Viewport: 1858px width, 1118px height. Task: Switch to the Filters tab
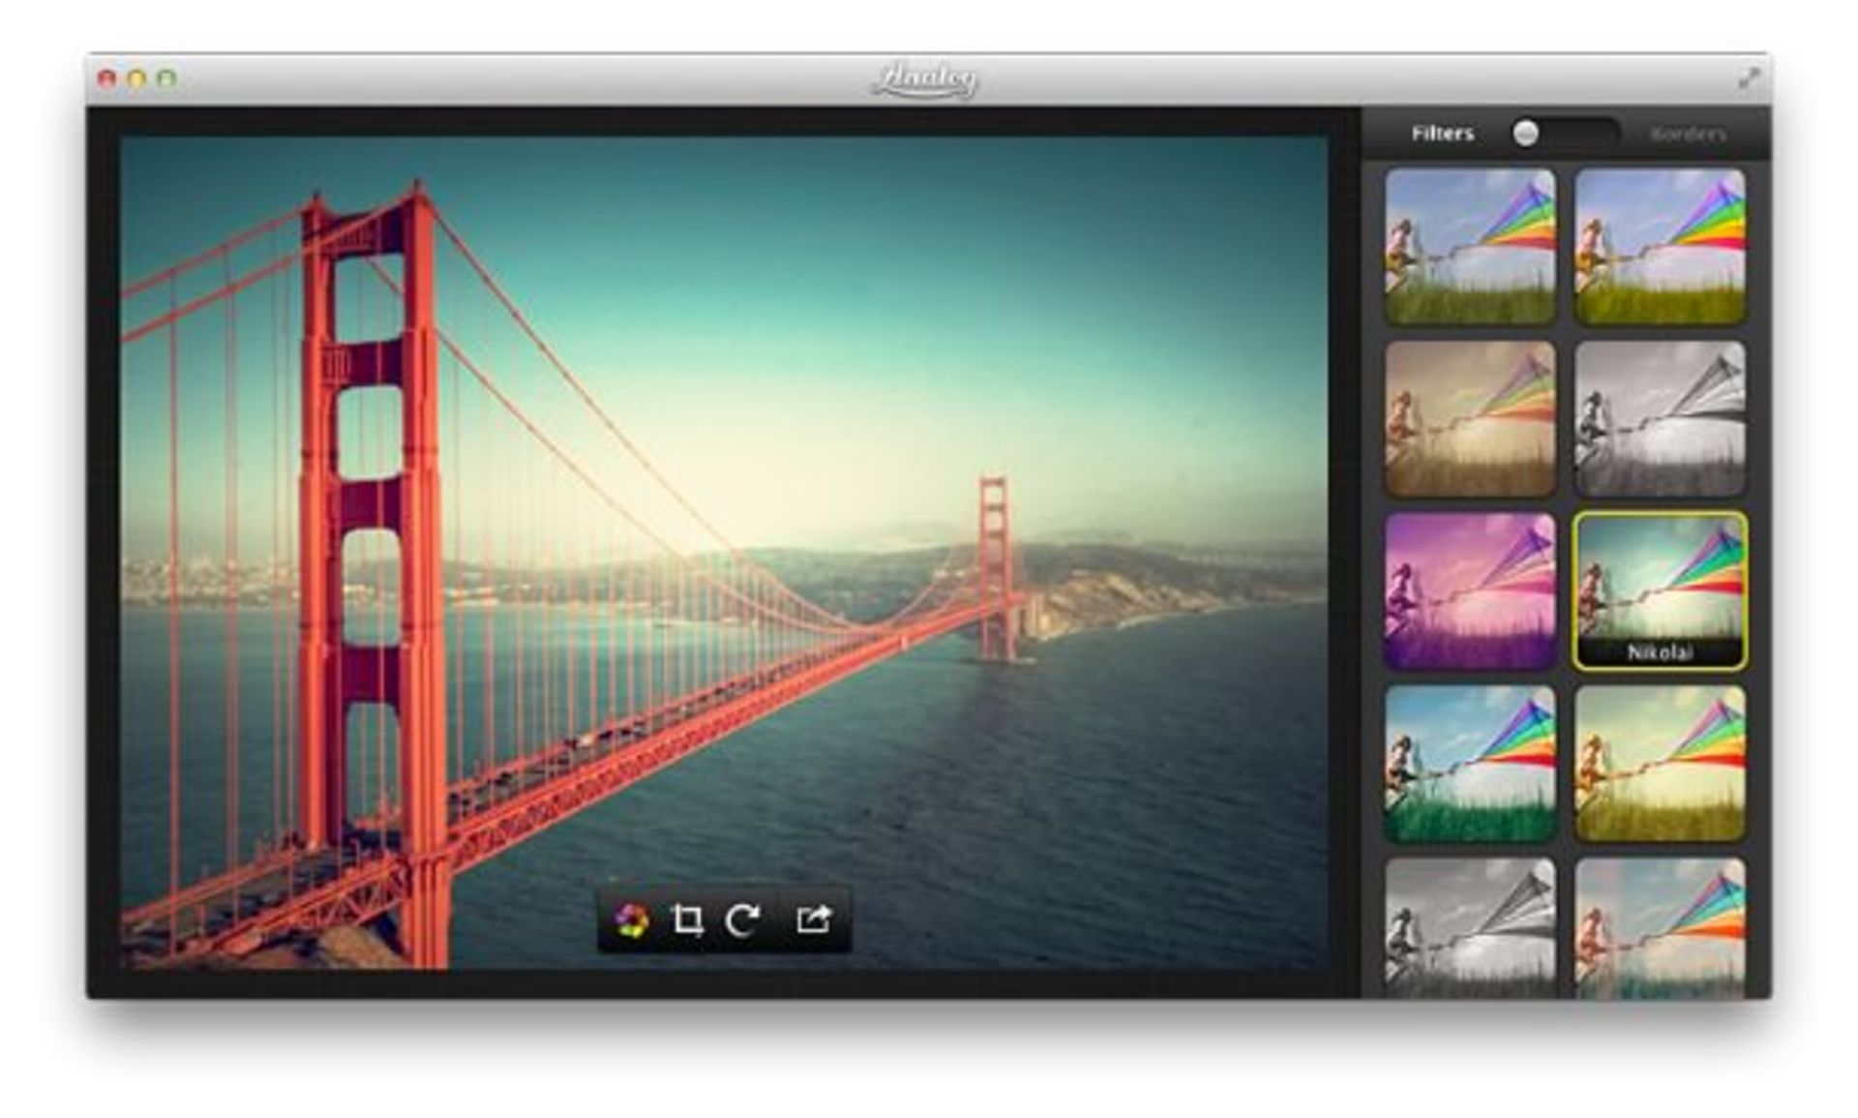pos(1441,133)
